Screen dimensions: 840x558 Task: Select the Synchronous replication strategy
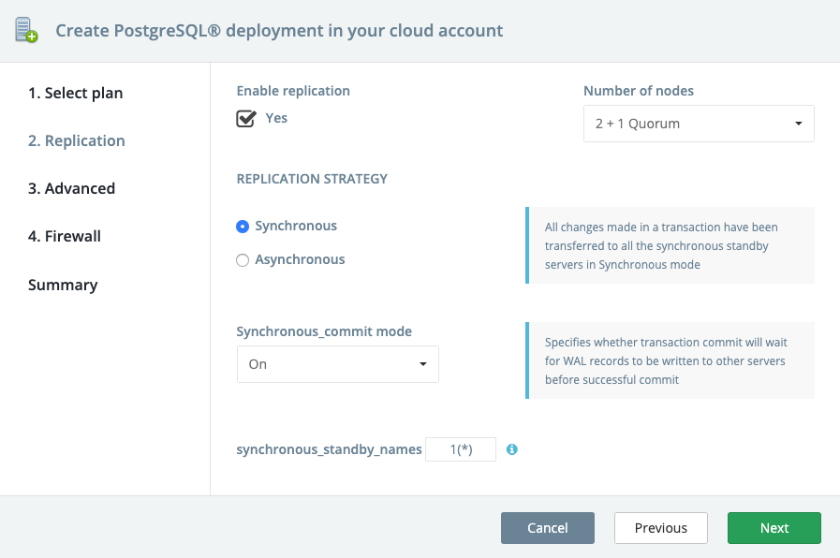click(243, 226)
